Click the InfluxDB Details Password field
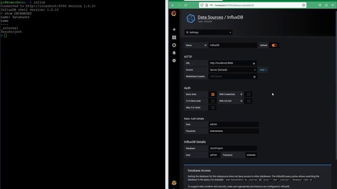The image size is (337, 189). (251, 155)
